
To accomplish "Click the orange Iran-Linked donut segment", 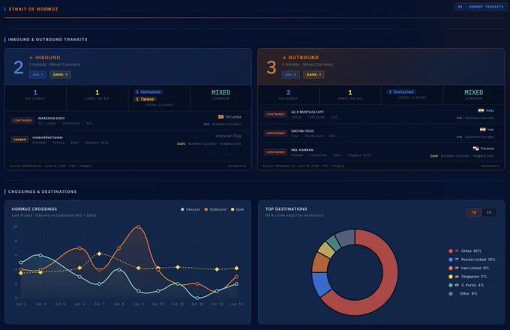I will point(320,263).
